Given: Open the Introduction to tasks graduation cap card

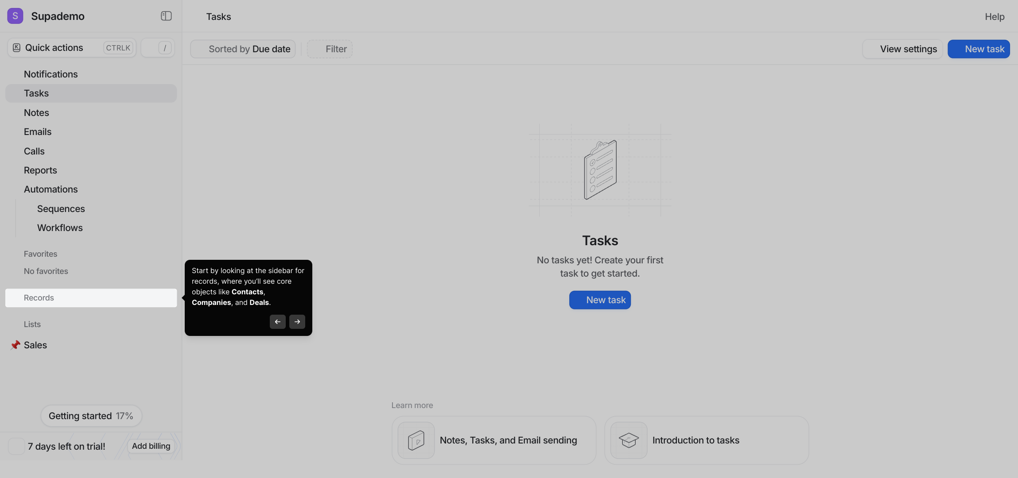Looking at the screenshot, I should click(x=706, y=440).
